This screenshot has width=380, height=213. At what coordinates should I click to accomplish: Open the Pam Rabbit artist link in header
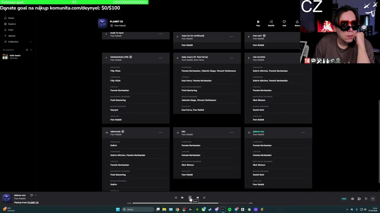120,26
